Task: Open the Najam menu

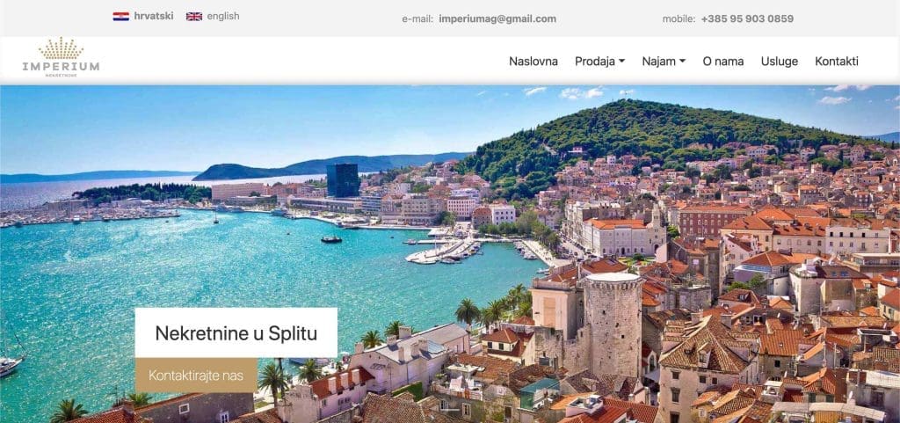Action: [664, 62]
